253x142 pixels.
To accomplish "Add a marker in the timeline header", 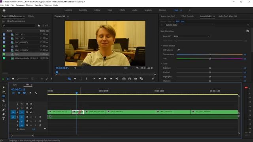I will tap(30, 93).
